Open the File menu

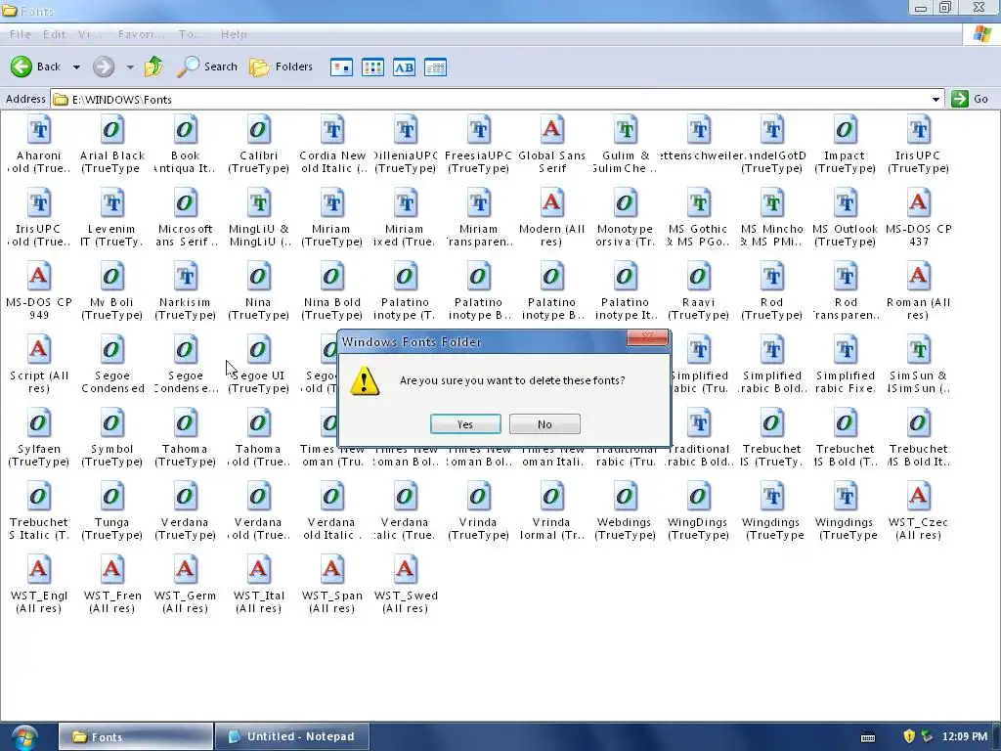pos(20,34)
